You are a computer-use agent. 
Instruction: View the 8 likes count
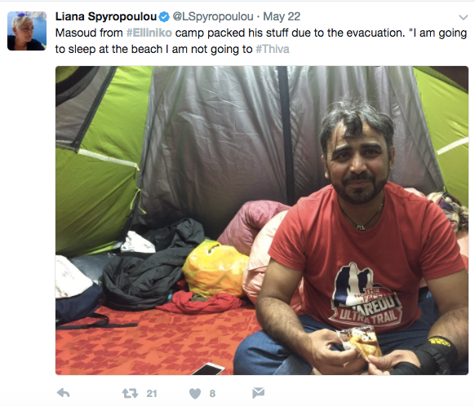point(212,393)
